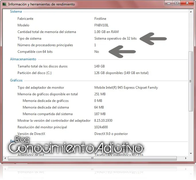Click the window title text
Image resolution: width=196 pixels, height=180 pixels.
(x=42, y=4)
